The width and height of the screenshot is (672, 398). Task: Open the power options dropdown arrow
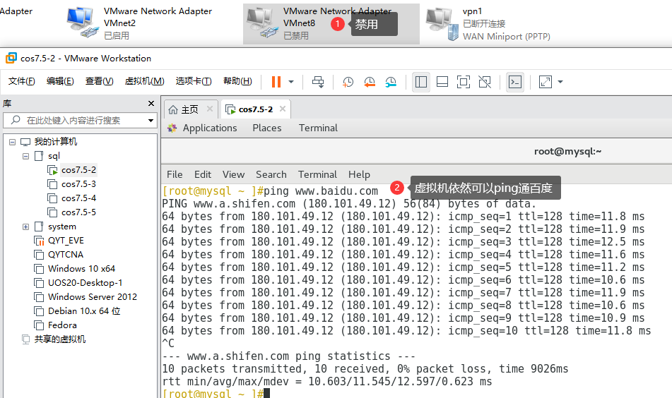click(291, 82)
